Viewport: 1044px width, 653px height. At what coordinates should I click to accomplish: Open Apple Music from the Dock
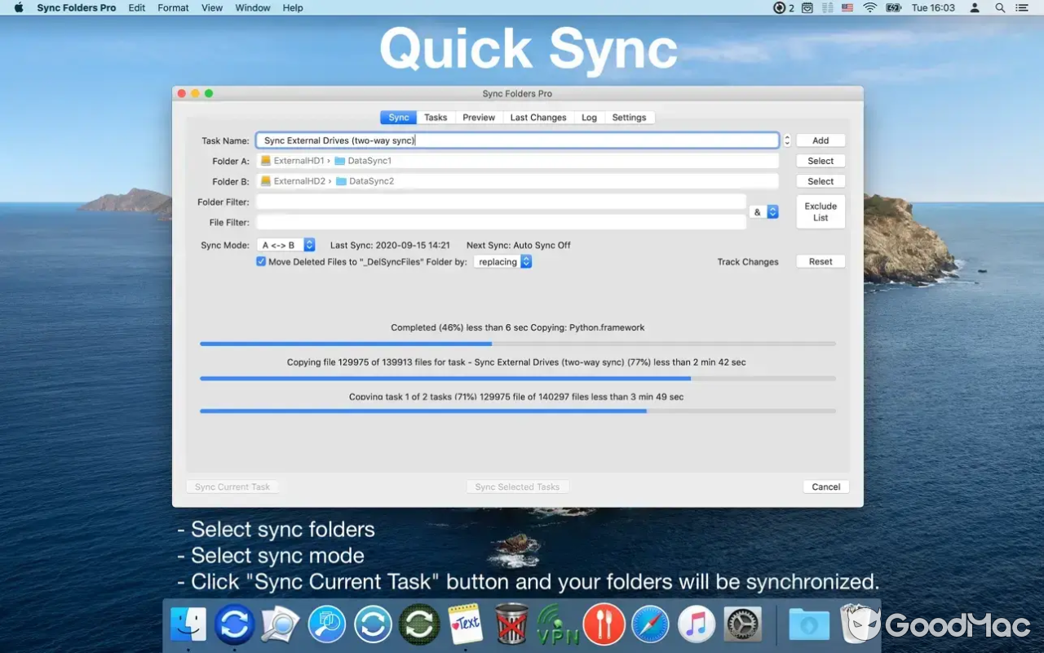point(697,624)
